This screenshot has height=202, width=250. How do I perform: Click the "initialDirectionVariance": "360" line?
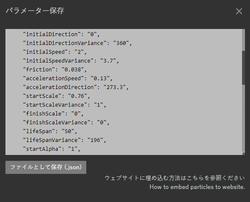pyautogui.click(x=77, y=43)
